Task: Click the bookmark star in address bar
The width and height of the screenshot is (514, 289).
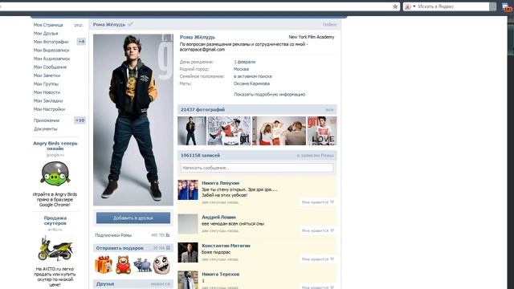Action: coord(395,6)
